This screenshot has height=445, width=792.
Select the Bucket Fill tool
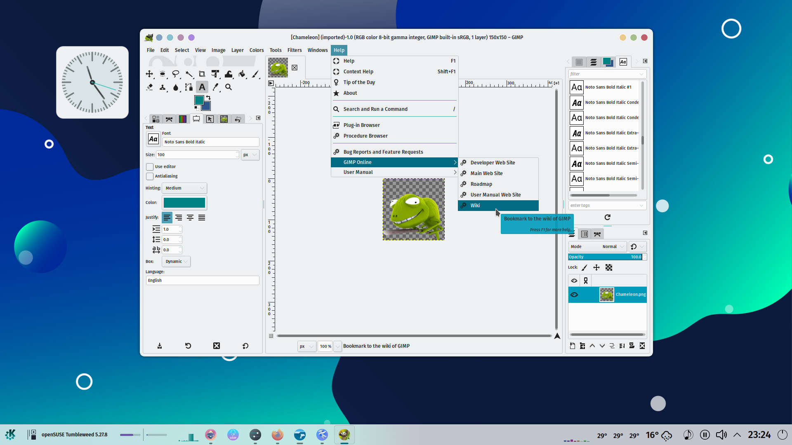(x=242, y=74)
